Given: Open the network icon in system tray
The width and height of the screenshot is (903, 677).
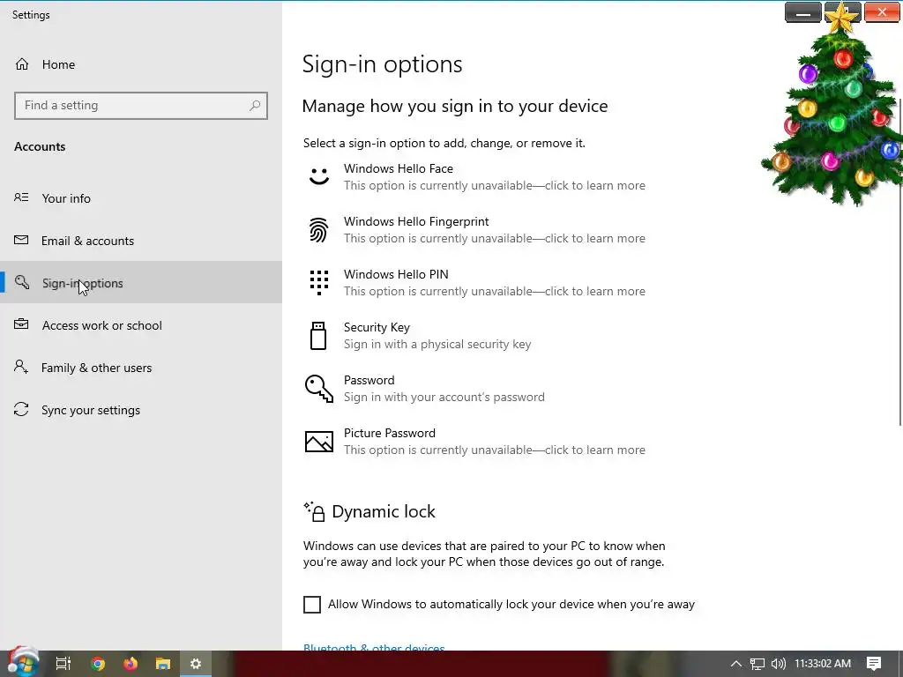Looking at the screenshot, I should (x=757, y=664).
